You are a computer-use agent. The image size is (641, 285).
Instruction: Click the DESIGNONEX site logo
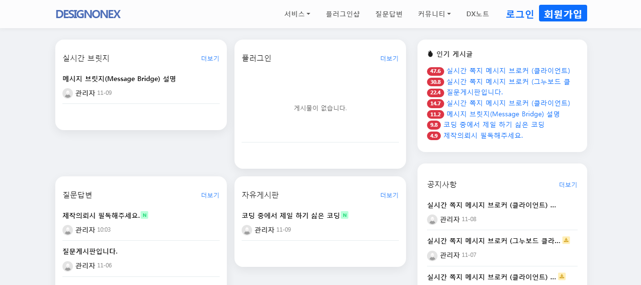click(88, 14)
